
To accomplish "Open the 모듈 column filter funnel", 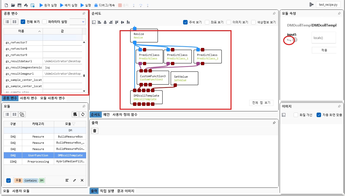I will tap(74, 124).
